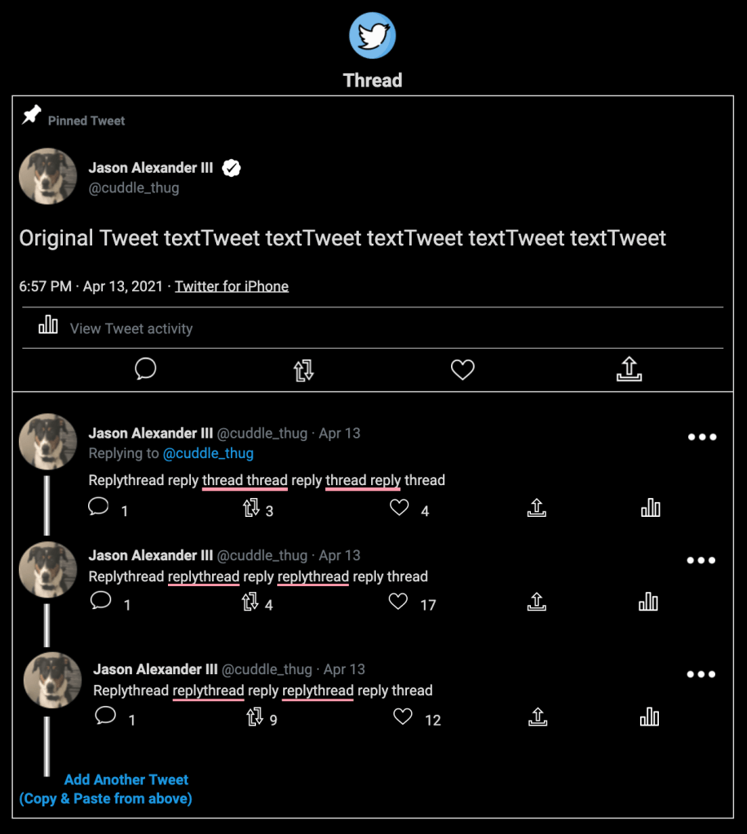Open more options on first reply
The height and width of the screenshot is (834, 747).
[x=701, y=437]
